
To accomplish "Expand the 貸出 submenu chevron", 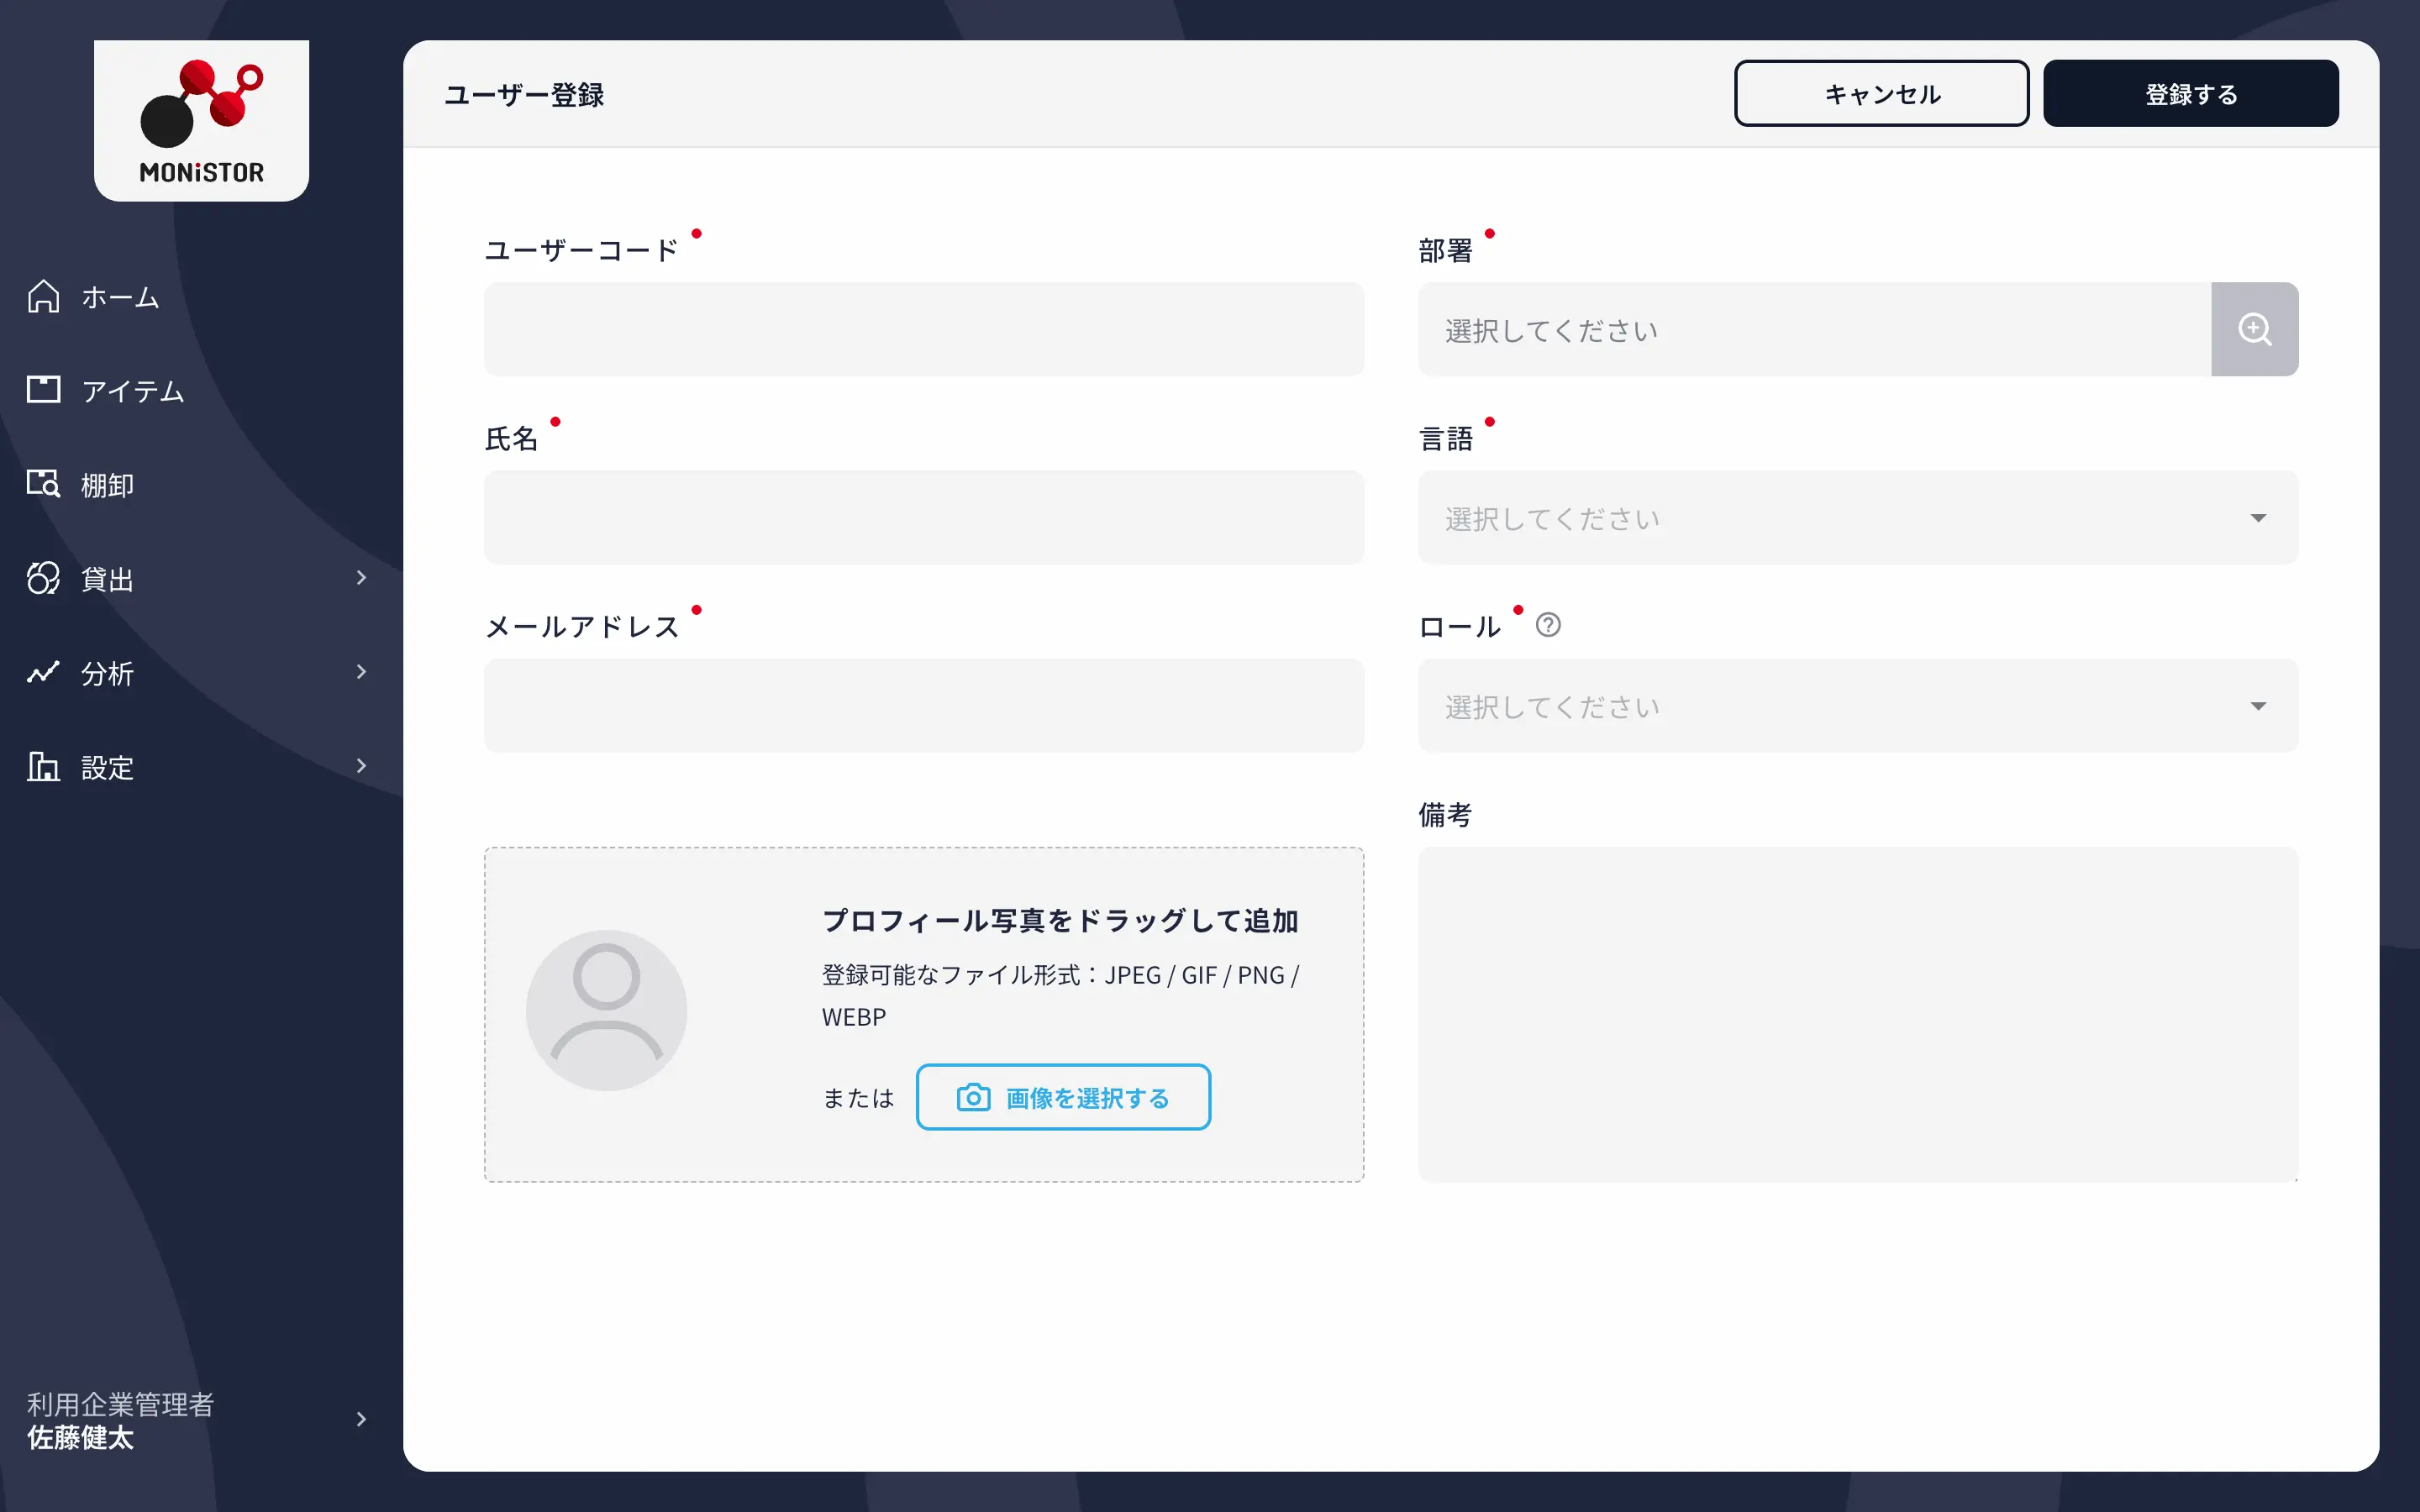I will click(361, 577).
